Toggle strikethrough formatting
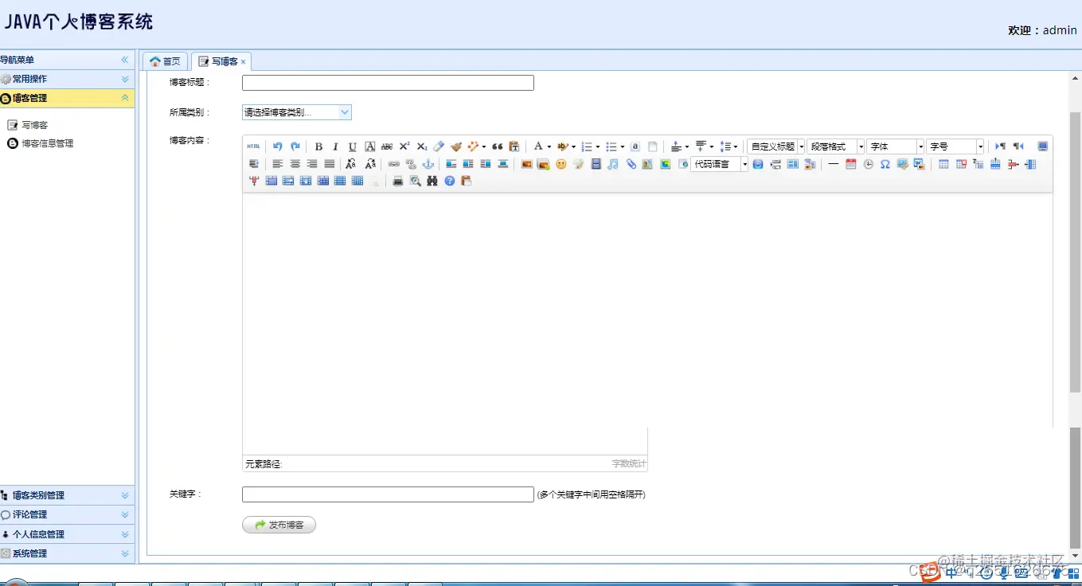The image size is (1082, 586). tap(387, 146)
